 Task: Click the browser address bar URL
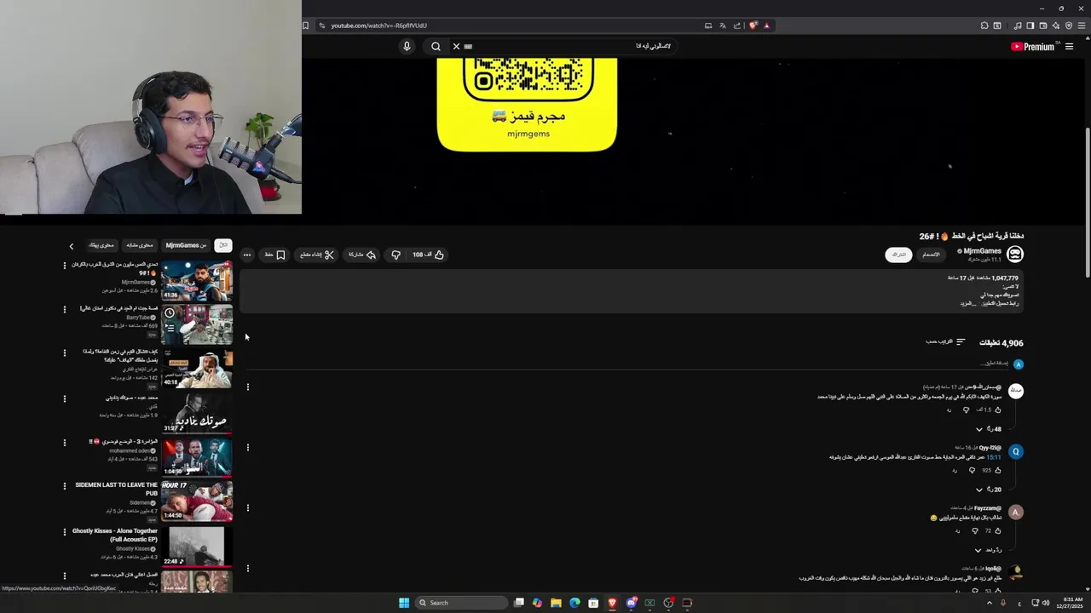[379, 26]
